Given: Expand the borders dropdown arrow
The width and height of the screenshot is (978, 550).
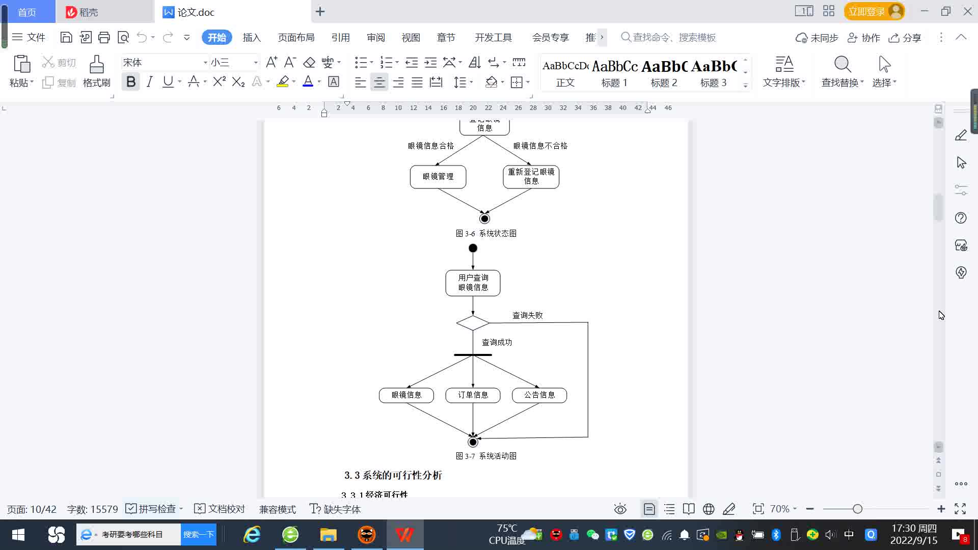Looking at the screenshot, I should coord(528,82).
